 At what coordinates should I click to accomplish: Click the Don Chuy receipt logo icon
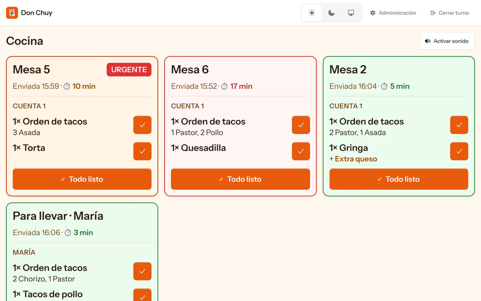[12, 13]
